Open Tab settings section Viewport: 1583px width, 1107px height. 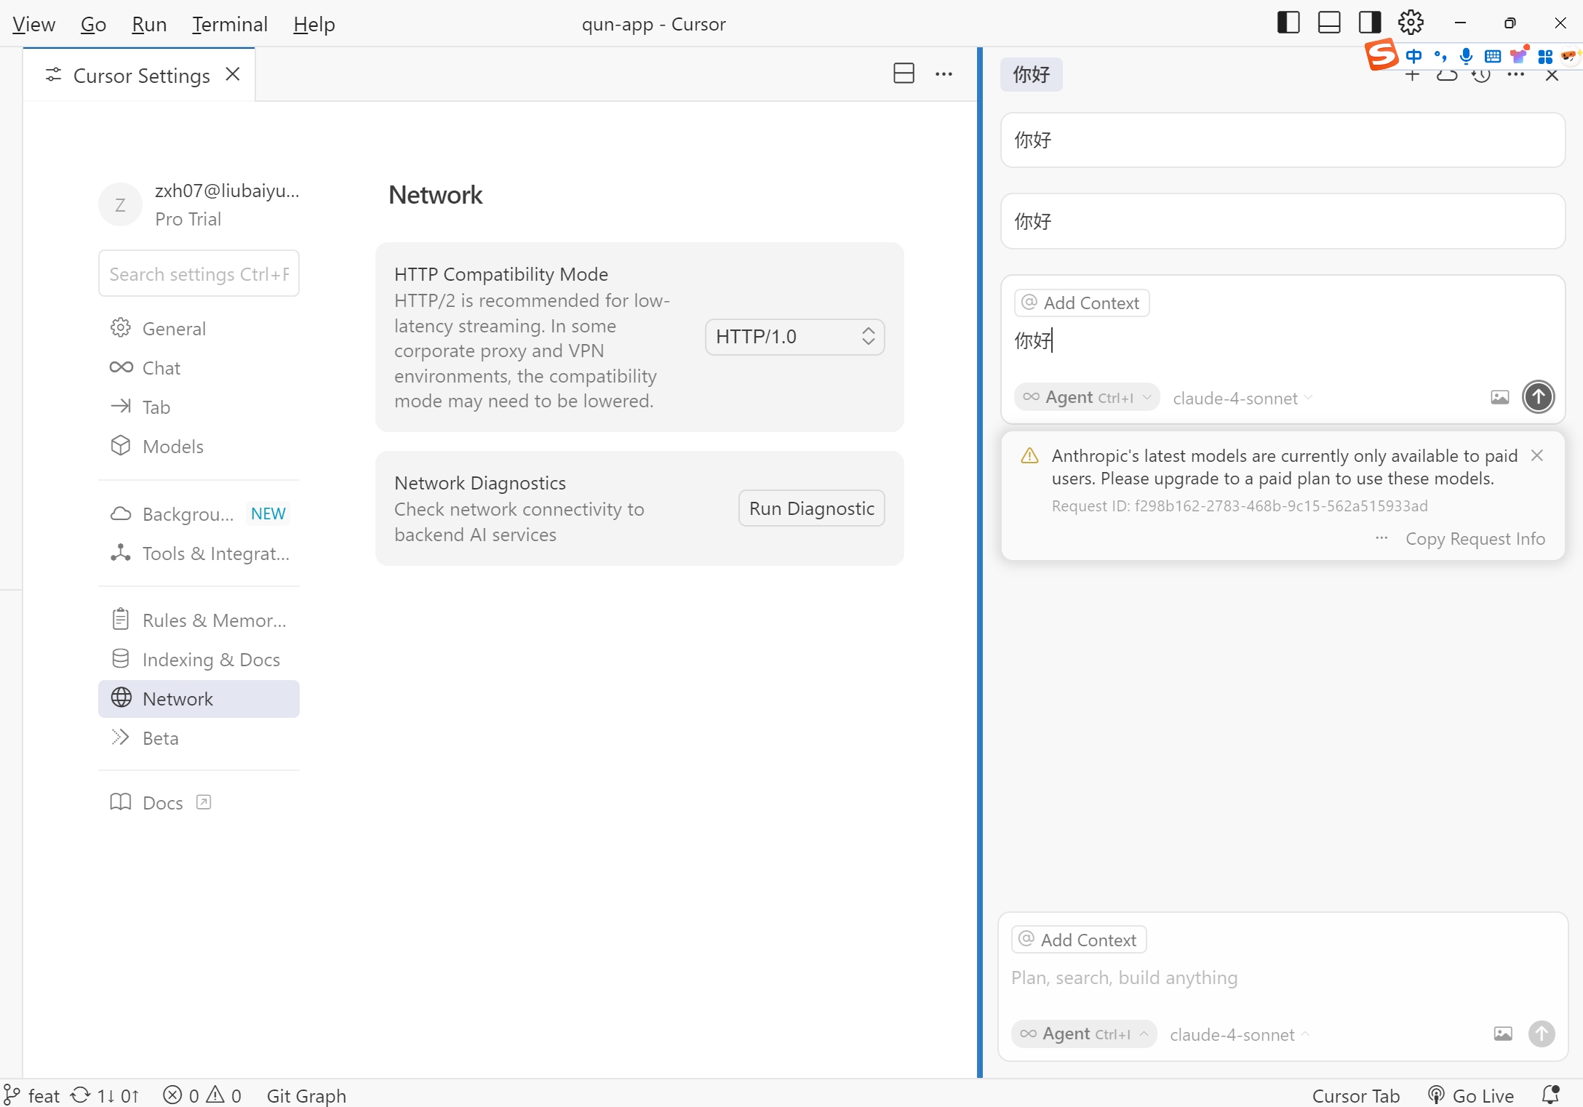tap(199, 407)
